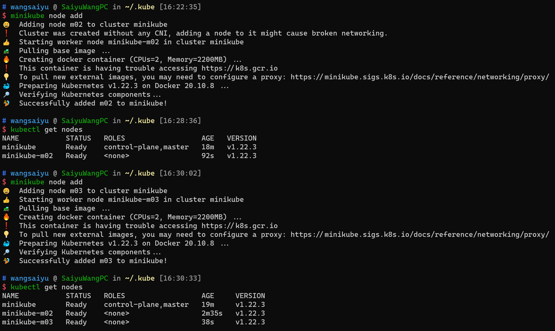Click the "kubectl" command at the 16:30:33 prompt
The height and width of the screenshot is (331, 555).
(x=25, y=287)
